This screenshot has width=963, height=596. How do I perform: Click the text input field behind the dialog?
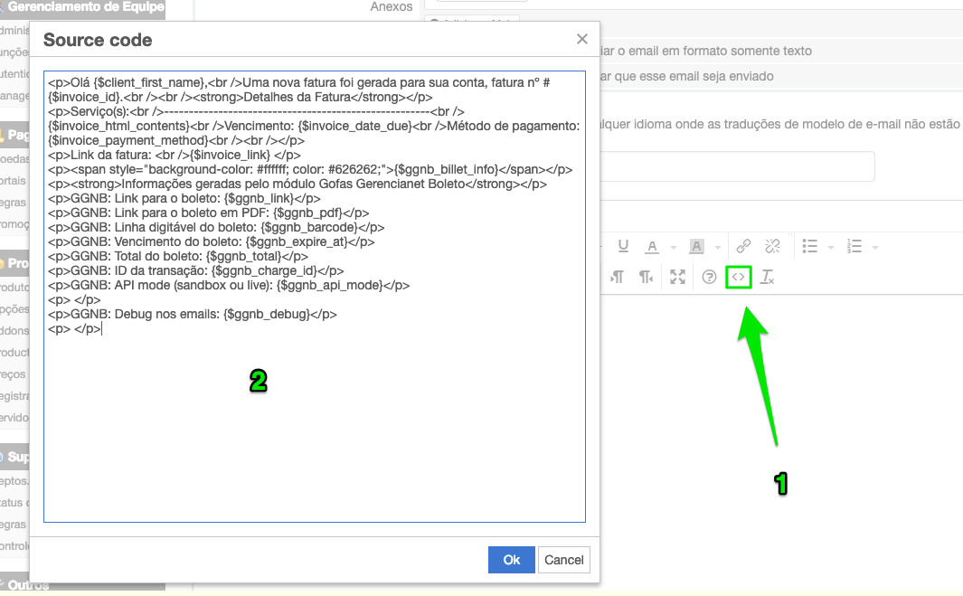737,166
